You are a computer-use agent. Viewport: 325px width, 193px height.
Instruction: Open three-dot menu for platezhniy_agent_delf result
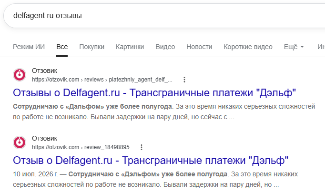pyautogui.click(x=184, y=80)
